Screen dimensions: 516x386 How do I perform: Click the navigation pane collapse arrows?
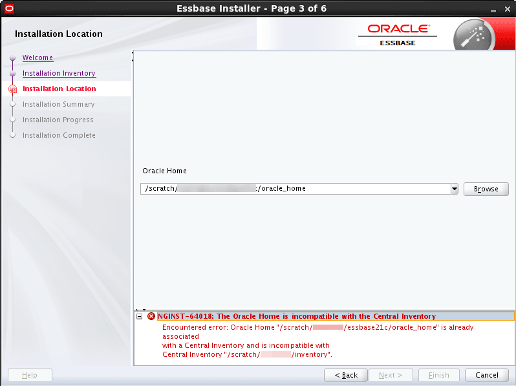(x=133, y=56)
